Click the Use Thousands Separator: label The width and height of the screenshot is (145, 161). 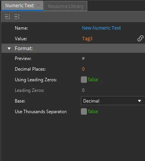(41, 112)
